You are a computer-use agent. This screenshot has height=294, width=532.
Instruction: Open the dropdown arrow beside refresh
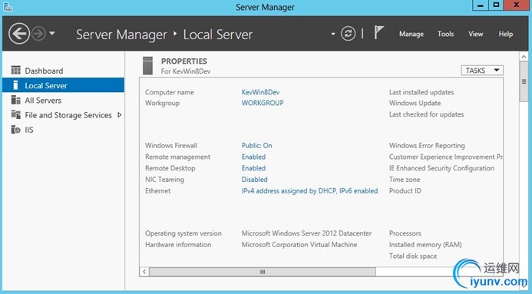333,34
